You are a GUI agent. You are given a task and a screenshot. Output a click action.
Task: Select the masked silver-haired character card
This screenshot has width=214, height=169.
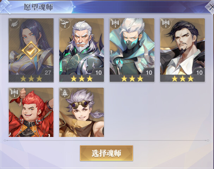pyautogui.click(x=132, y=50)
